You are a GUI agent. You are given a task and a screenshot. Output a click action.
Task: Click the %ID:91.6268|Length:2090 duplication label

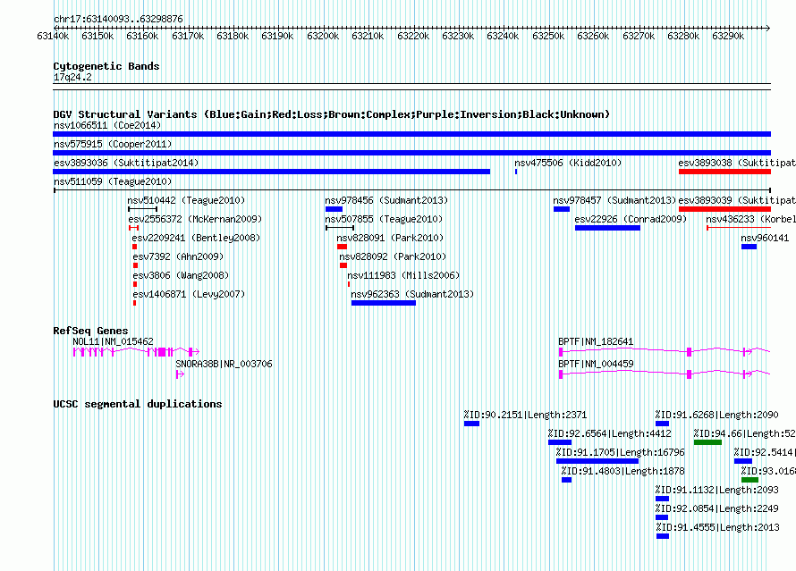click(716, 415)
